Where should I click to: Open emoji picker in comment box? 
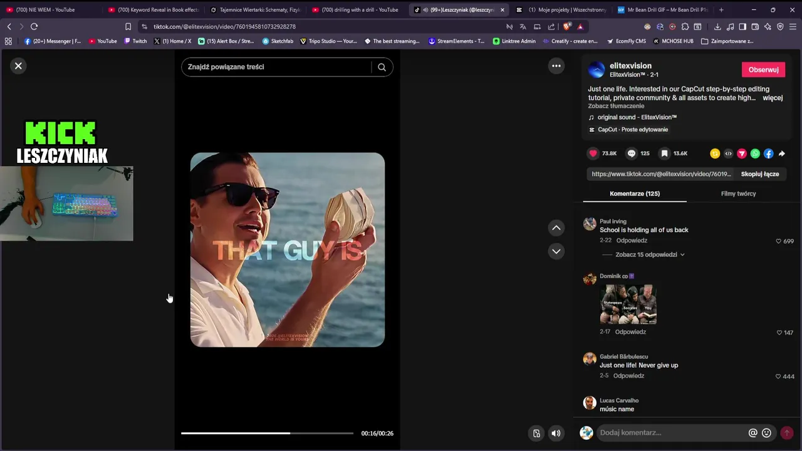(x=766, y=433)
